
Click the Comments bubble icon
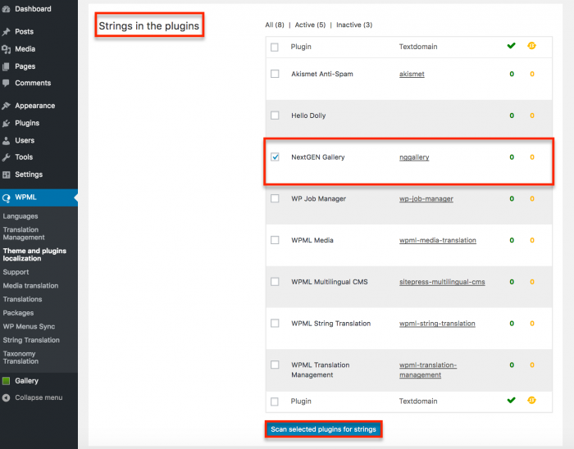coord(6,83)
